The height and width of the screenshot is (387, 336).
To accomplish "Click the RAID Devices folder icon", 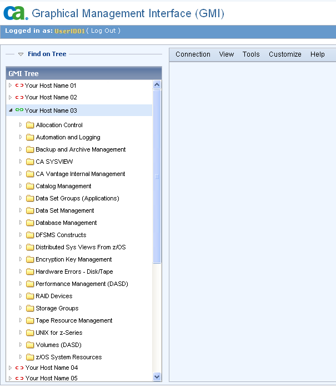I will 30,296.
